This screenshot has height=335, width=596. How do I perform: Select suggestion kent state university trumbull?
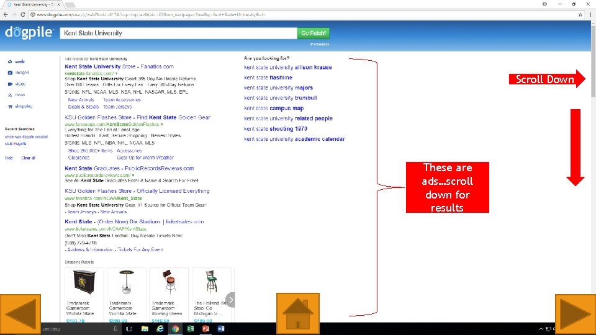pos(280,98)
